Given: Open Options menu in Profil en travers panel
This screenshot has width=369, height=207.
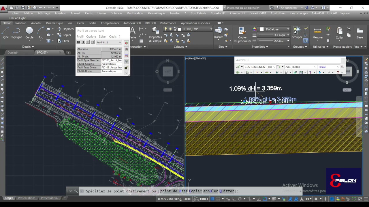Looking at the screenshot, I should (x=91, y=37).
